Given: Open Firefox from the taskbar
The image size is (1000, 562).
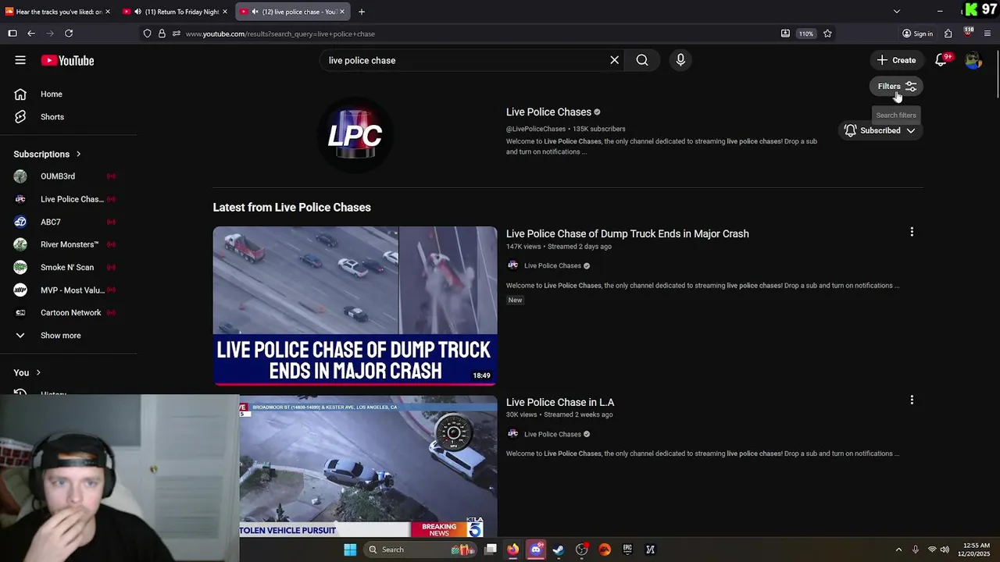Looking at the screenshot, I should pos(512,550).
